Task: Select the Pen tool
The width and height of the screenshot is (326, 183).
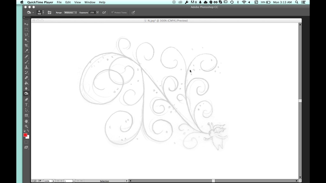Action: click(26, 99)
